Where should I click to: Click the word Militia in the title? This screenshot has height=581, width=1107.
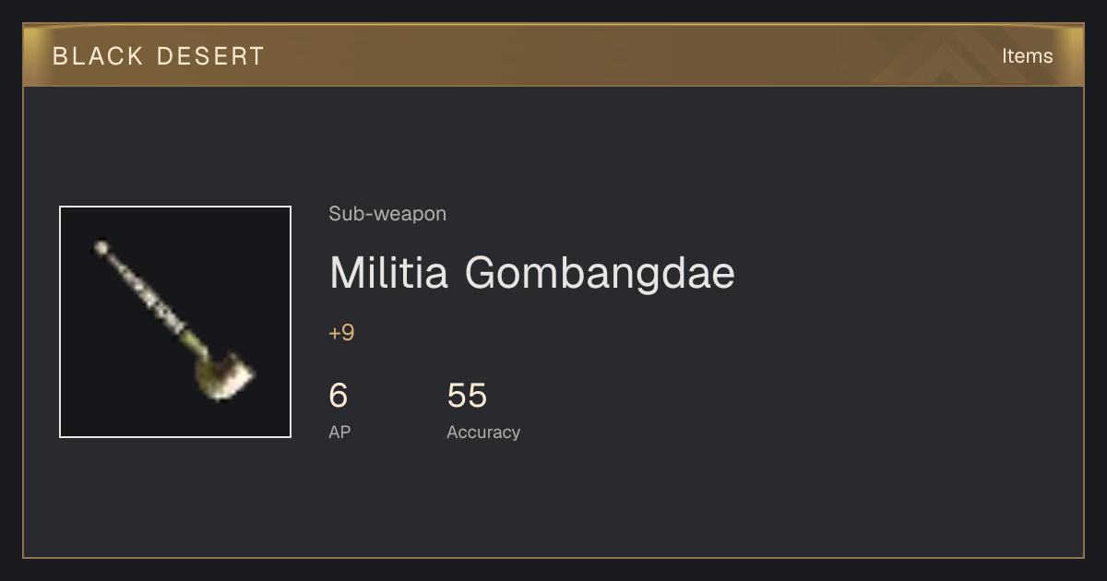[389, 273]
